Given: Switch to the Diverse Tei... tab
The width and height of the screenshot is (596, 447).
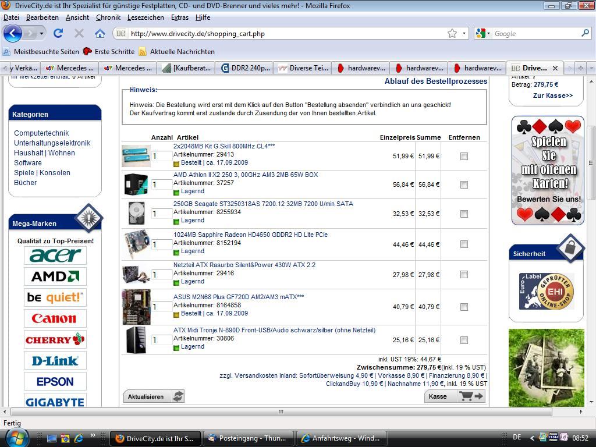Looking at the screenshot, I should tap(303, 68).
